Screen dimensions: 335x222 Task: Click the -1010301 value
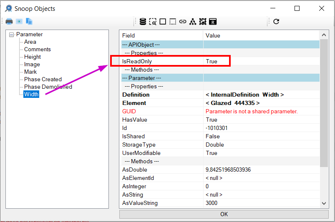(x=217, y=128)
